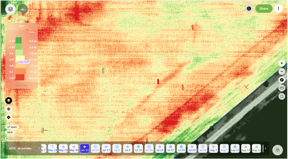288x159 pixels.
Task: Open the three-dot more options menu
Action: (x=278, y=8)
